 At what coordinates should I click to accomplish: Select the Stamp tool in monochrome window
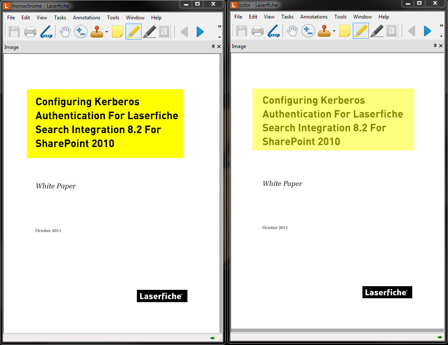click(97, 32)
